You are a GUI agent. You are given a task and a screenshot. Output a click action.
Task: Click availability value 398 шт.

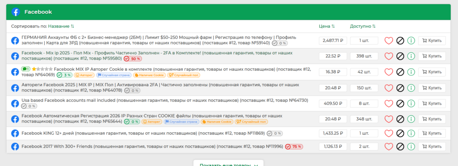tap(364, 56)
